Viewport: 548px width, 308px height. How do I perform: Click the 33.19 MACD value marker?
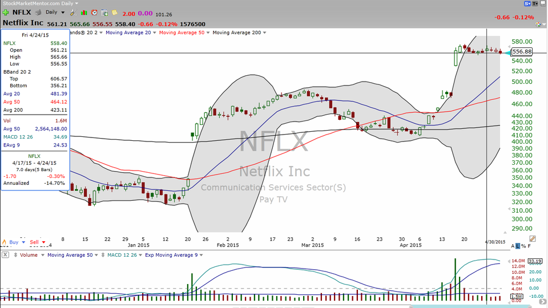[x=535, y=261]
